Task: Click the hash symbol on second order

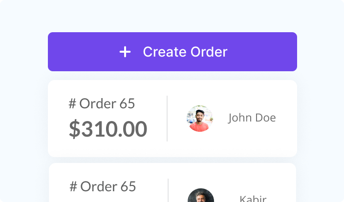Action: click(x=73, y=186)
